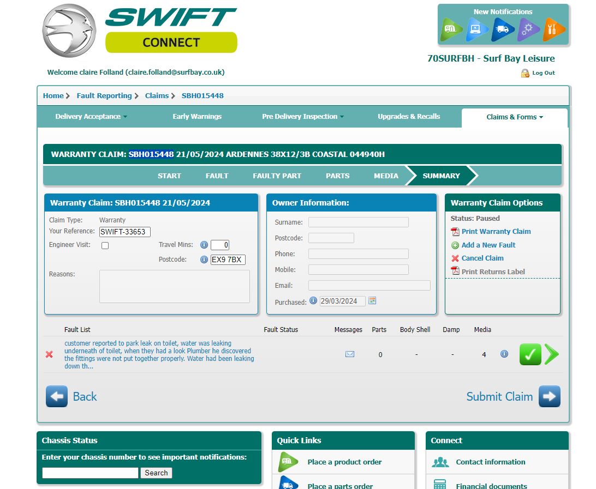Viewport: 596px width, 489px height.
Task: Click the Home breadcrumb link
Action: tap(53, 96)
